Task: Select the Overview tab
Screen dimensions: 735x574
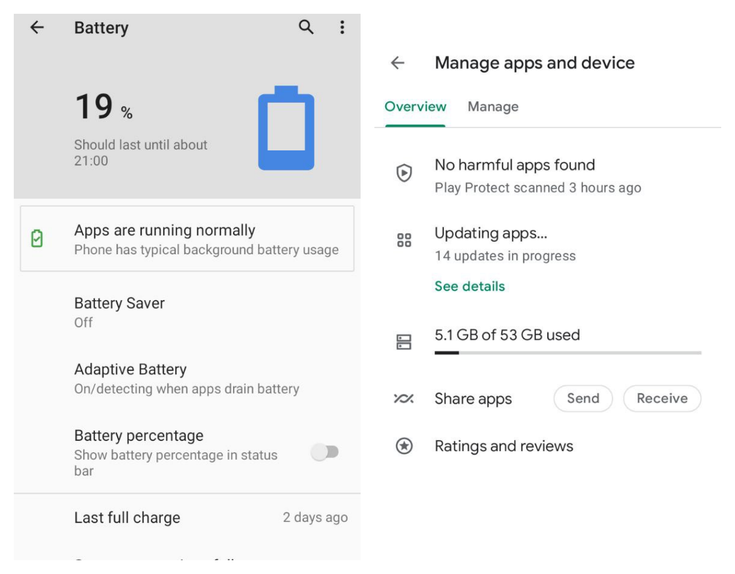Action: 415,107
